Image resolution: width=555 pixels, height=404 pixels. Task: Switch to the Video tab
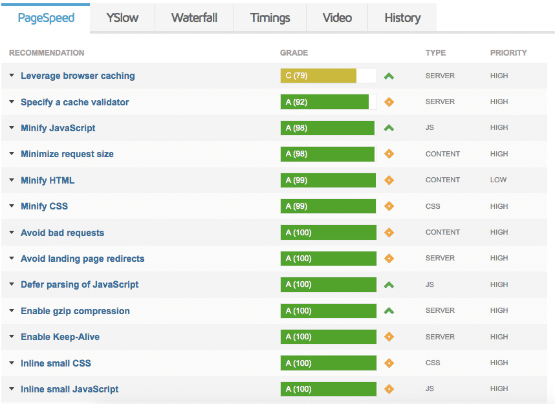(337, 17)
